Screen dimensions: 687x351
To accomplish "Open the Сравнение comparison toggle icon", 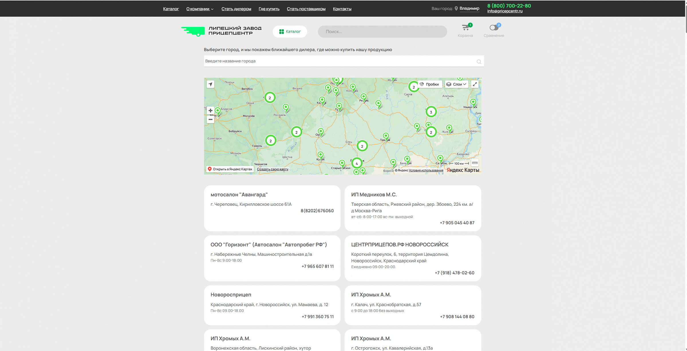I will point(493,28).
